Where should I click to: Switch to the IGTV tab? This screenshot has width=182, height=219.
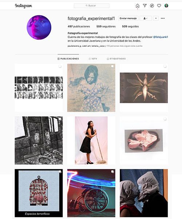tap(93, 59)
